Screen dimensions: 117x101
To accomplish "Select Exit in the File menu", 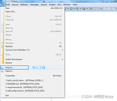I will coord(34,95).
